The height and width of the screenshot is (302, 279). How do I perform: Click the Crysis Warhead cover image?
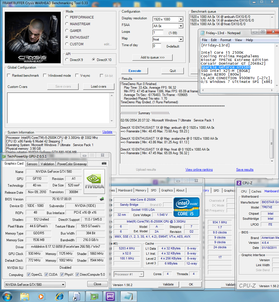[33, 38]
